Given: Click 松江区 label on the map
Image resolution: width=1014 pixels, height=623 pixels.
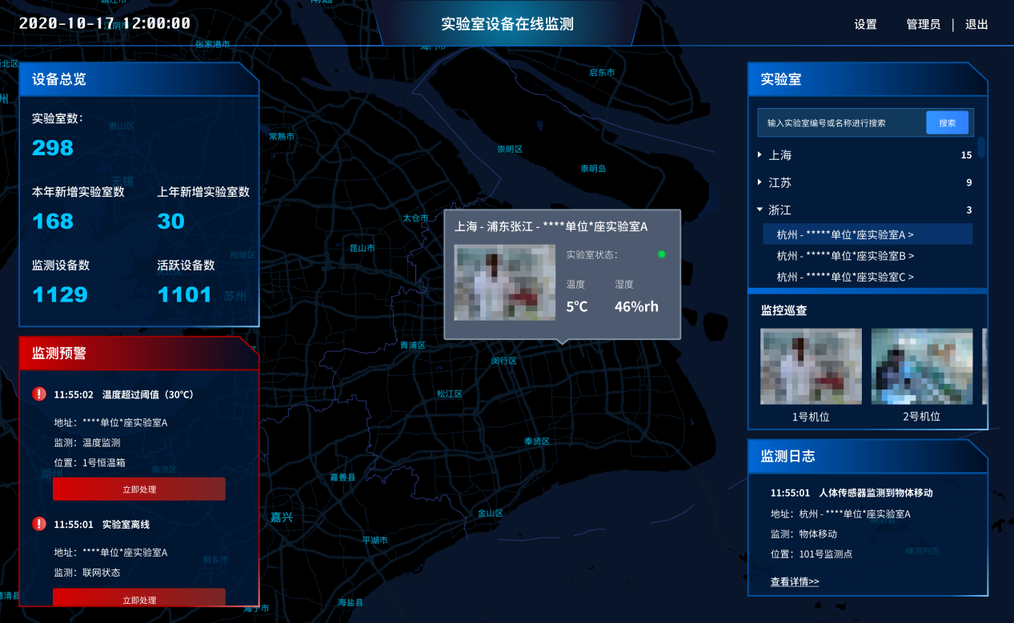Looking at the screenshot, I should 450,393.
